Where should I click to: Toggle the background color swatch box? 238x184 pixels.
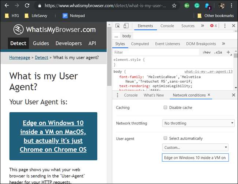coord(148,90)
